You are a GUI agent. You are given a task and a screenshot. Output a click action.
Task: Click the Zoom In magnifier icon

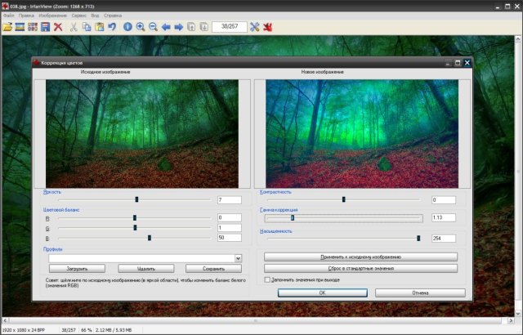point(141,27)
